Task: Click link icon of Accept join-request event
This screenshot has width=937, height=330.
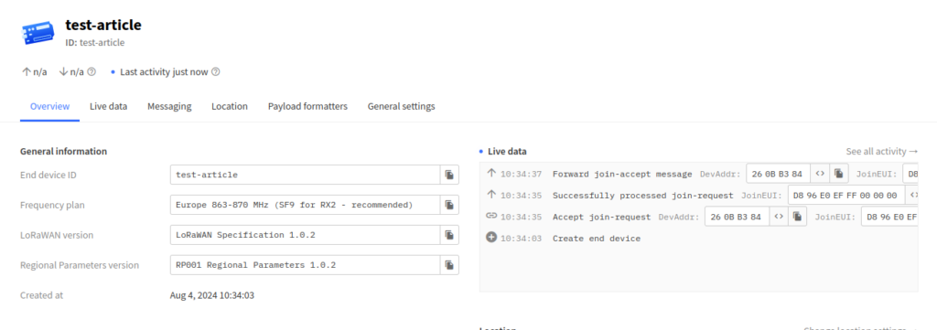Action: point(491,216)
